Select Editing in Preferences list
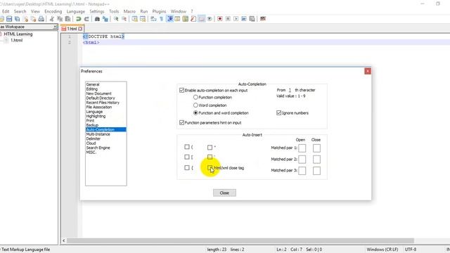The width and height of the screenshot is (450, 253). (x=92, y=89)
